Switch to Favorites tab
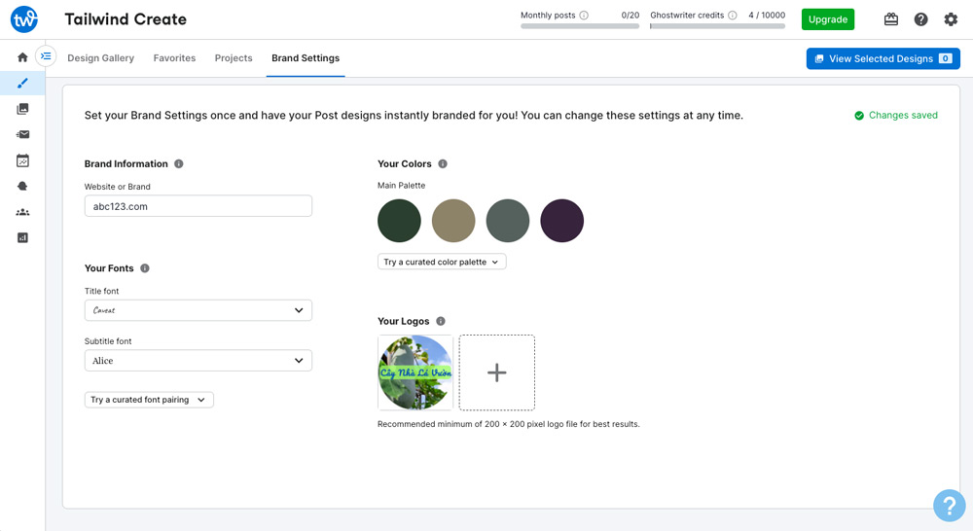This screenshot has height=531, width=973. click(x=174, y=57)
